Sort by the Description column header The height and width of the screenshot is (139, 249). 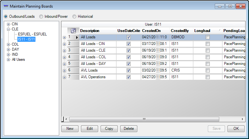pyautogui.click(x=98, y=31)
